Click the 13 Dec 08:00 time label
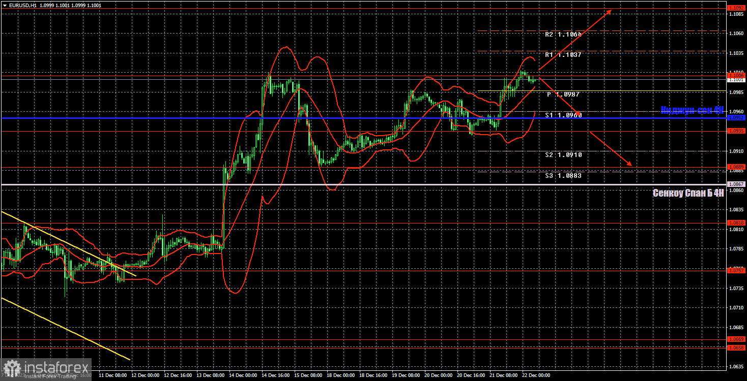This screenshot has width=747, height=381. click(x=211, y=375)
